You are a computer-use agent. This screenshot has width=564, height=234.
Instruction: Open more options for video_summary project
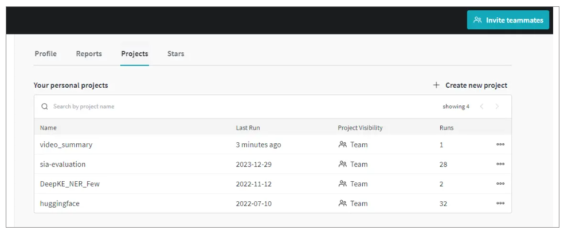(500, 145)
